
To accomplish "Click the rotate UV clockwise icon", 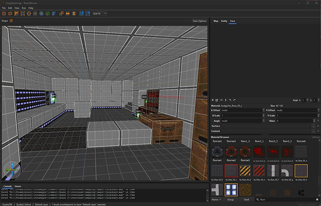I will point(234,100).
